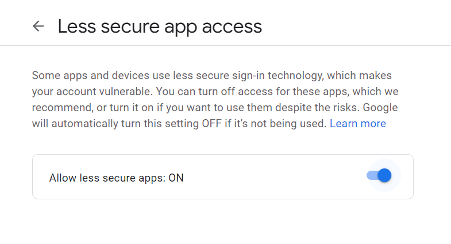Click the word ON in the setting label

(x=176, y=178)
